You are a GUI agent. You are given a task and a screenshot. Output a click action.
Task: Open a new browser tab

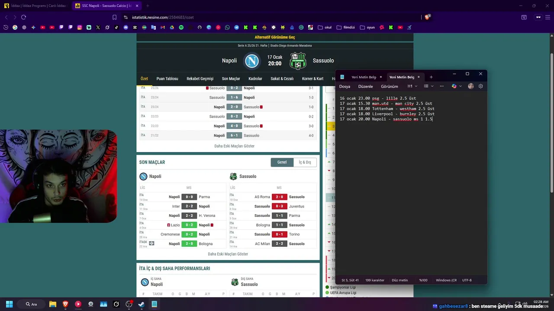(x=147, y=6)
